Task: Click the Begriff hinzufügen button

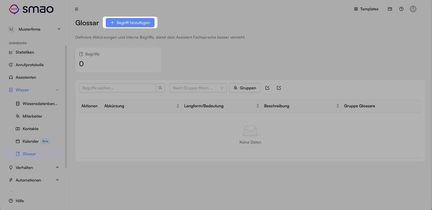Action: [x=130, y=23]
